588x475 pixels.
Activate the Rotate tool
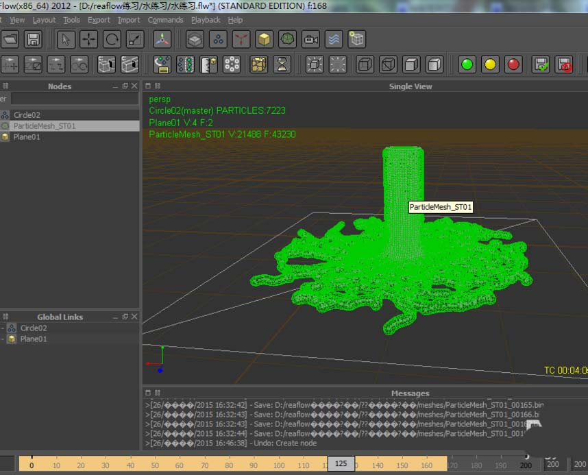tap(112, 39)
